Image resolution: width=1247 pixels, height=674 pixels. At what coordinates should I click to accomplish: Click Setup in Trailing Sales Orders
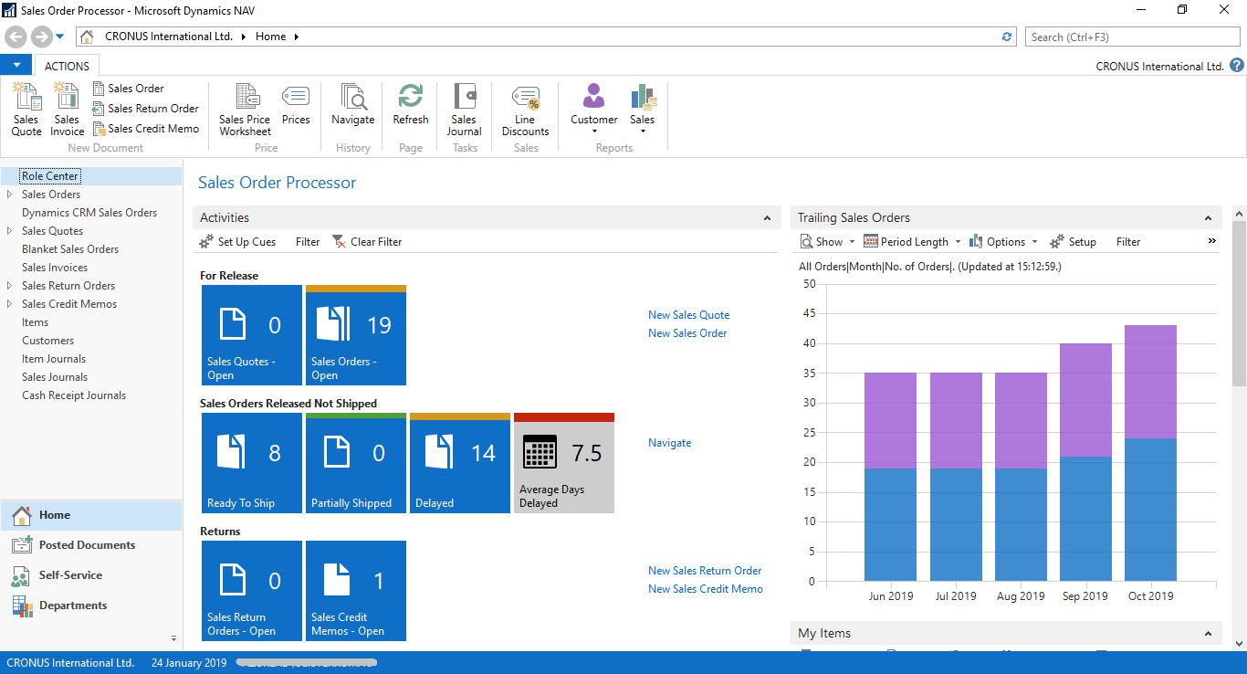tap(1073, 242)
